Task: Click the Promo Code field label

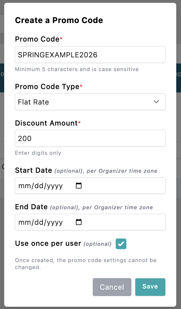Action: pos(37,39)
